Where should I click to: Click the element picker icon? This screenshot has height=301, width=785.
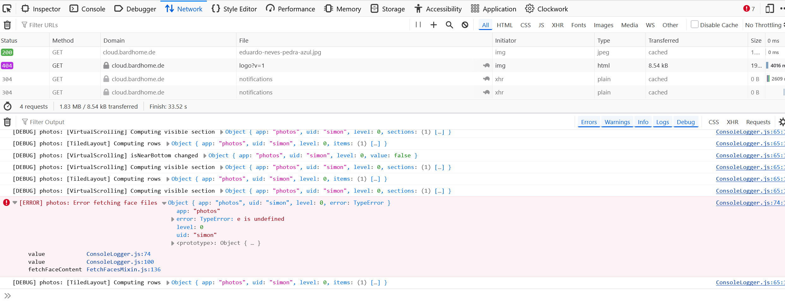tap(7, 9)
